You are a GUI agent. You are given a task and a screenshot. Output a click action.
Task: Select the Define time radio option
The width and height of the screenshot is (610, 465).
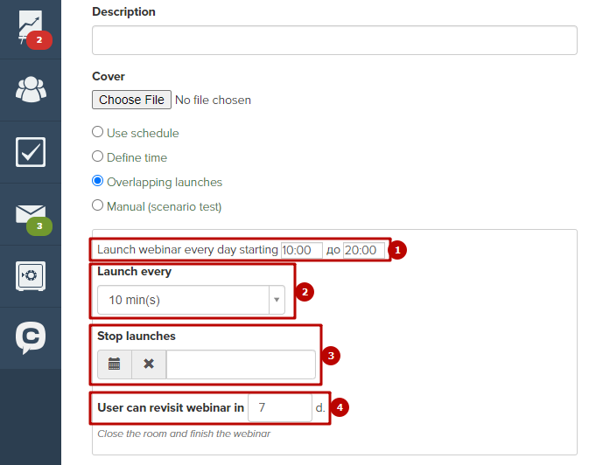(x=98, y=156)
